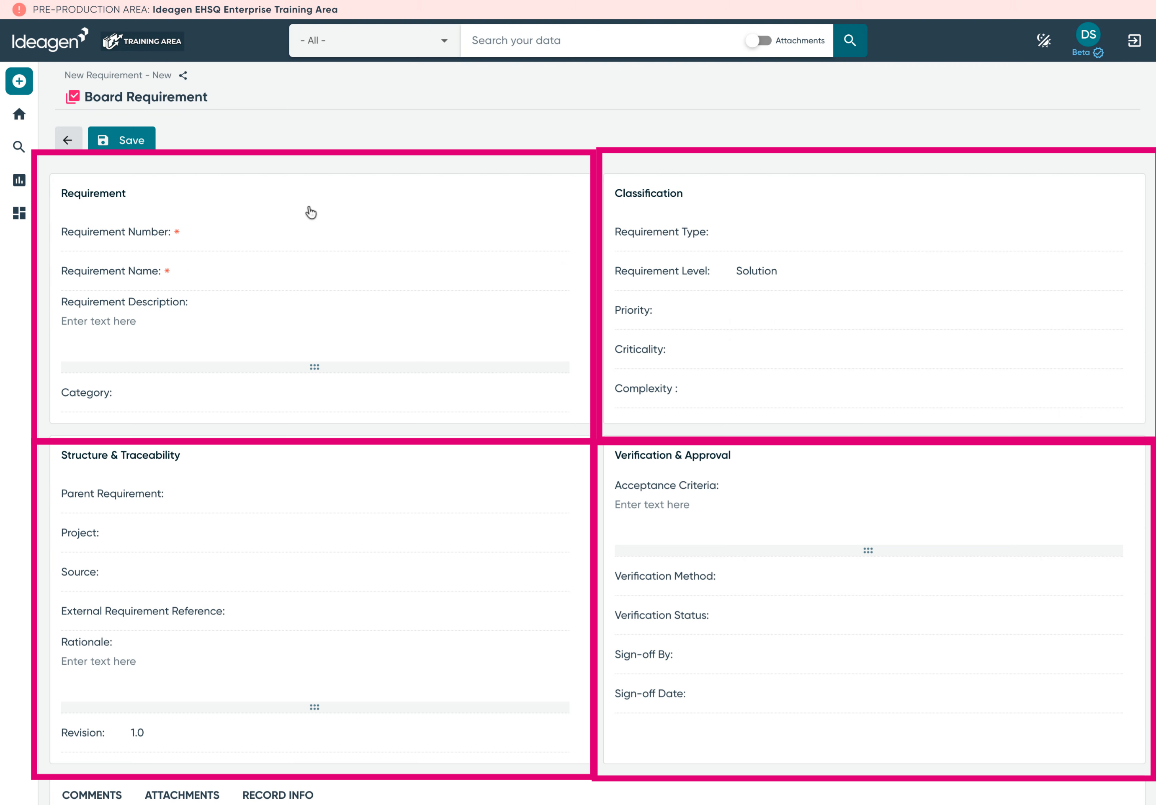Click the Project field
This screenshot has width=1156, height=805.
point(315,533)
